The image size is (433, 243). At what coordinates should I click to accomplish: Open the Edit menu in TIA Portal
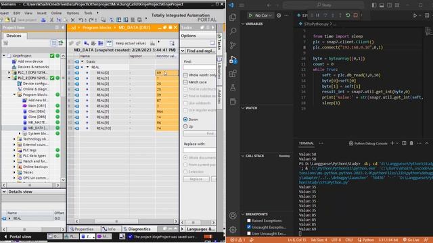[x=16, y=13]
